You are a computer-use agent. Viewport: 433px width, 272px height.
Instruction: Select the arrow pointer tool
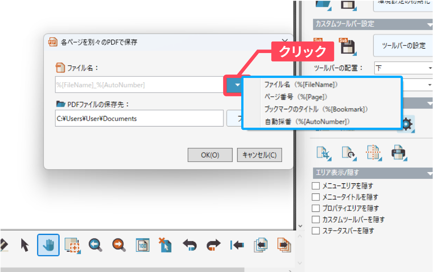pos(25,245)
